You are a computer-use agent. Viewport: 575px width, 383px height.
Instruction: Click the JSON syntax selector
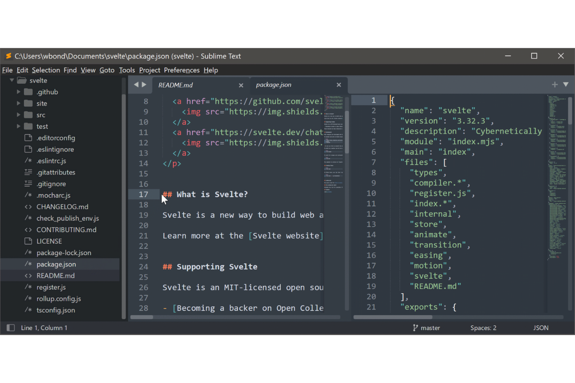(x=540, y=328)
